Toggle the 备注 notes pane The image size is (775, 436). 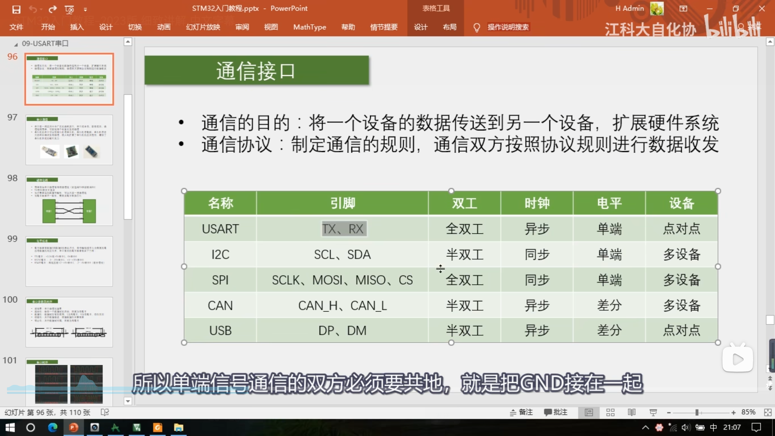click(521, 412)
